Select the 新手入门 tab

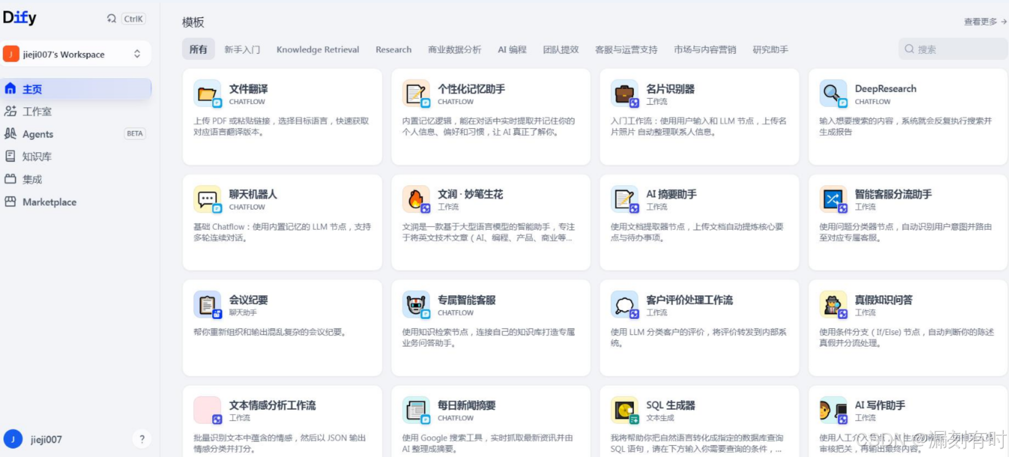[x=242, y=49]
